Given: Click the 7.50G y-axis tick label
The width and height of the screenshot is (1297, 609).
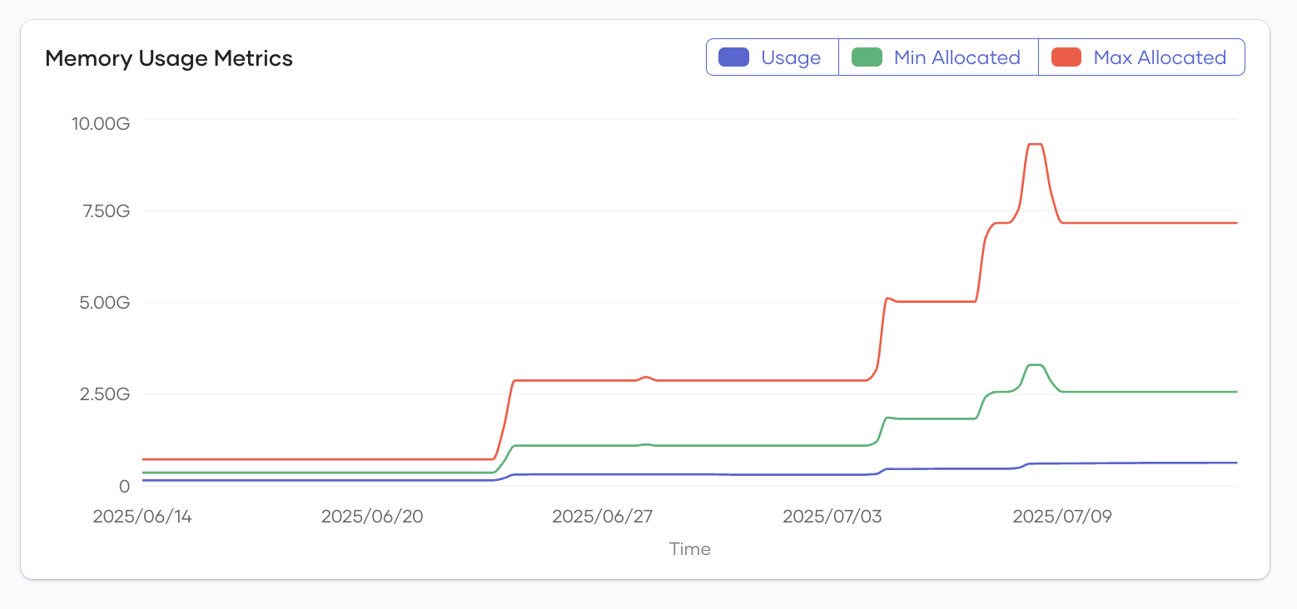Looking at the screenshot, I should pyautogui.click(x=104, y=211).
